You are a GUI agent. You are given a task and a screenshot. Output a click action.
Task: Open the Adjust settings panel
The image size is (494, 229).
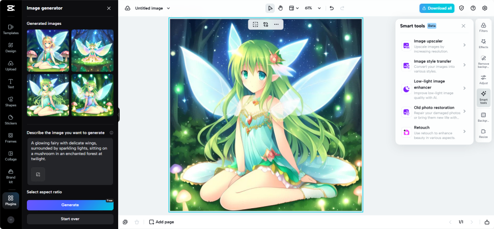click(x=483, y=79)
